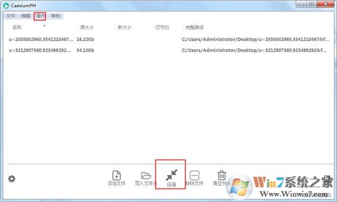This screenshot has width=337, height=202.
Task: Minimize the CaesiumPH window
Action: click(x=301, y=4)
